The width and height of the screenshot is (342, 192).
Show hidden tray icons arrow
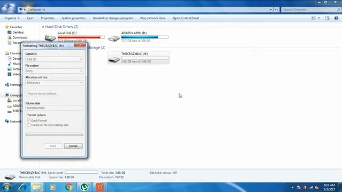(x=292, y=187)
